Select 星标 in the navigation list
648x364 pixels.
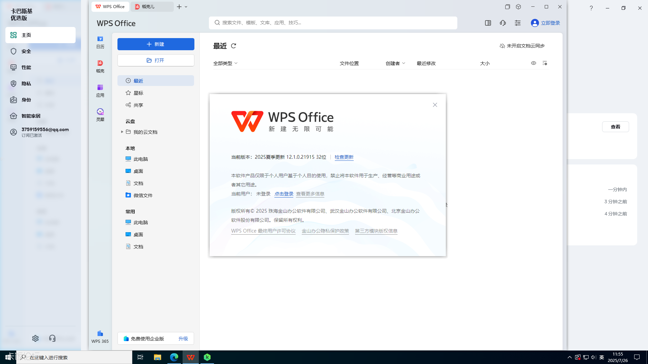click(x=156, y=93)
